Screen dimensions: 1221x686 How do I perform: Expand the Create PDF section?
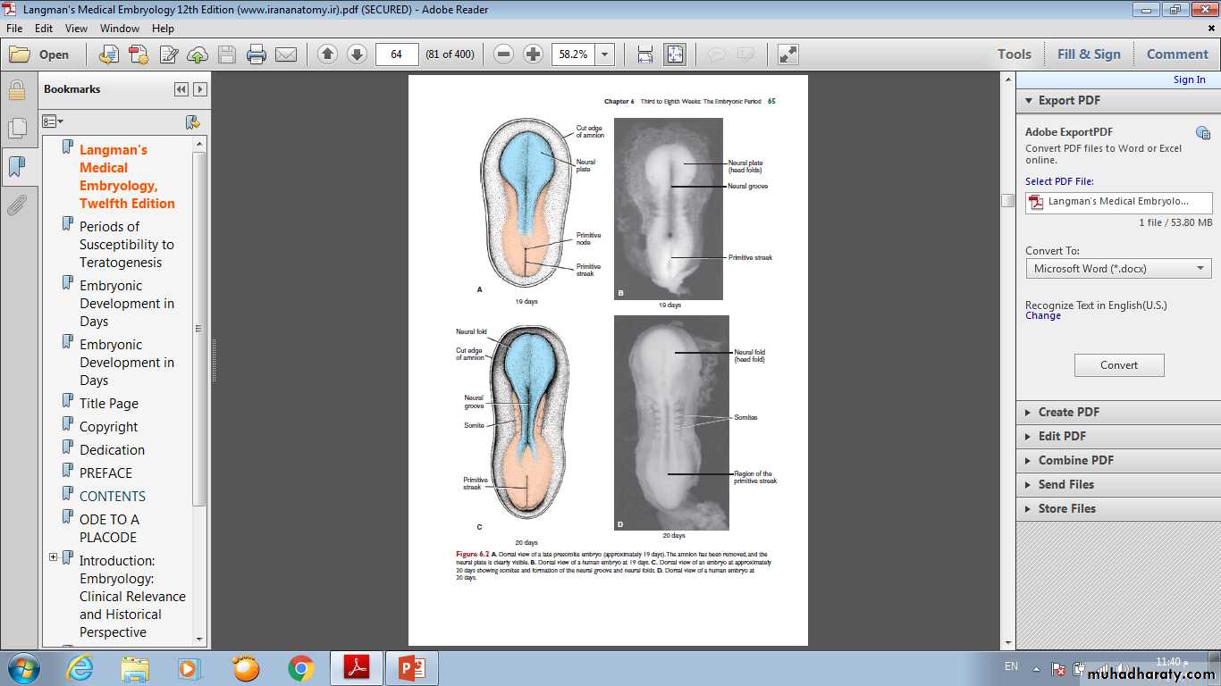coord(1068,412)
